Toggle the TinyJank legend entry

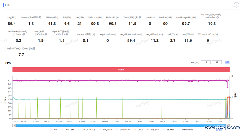click(x=105, y=130)
